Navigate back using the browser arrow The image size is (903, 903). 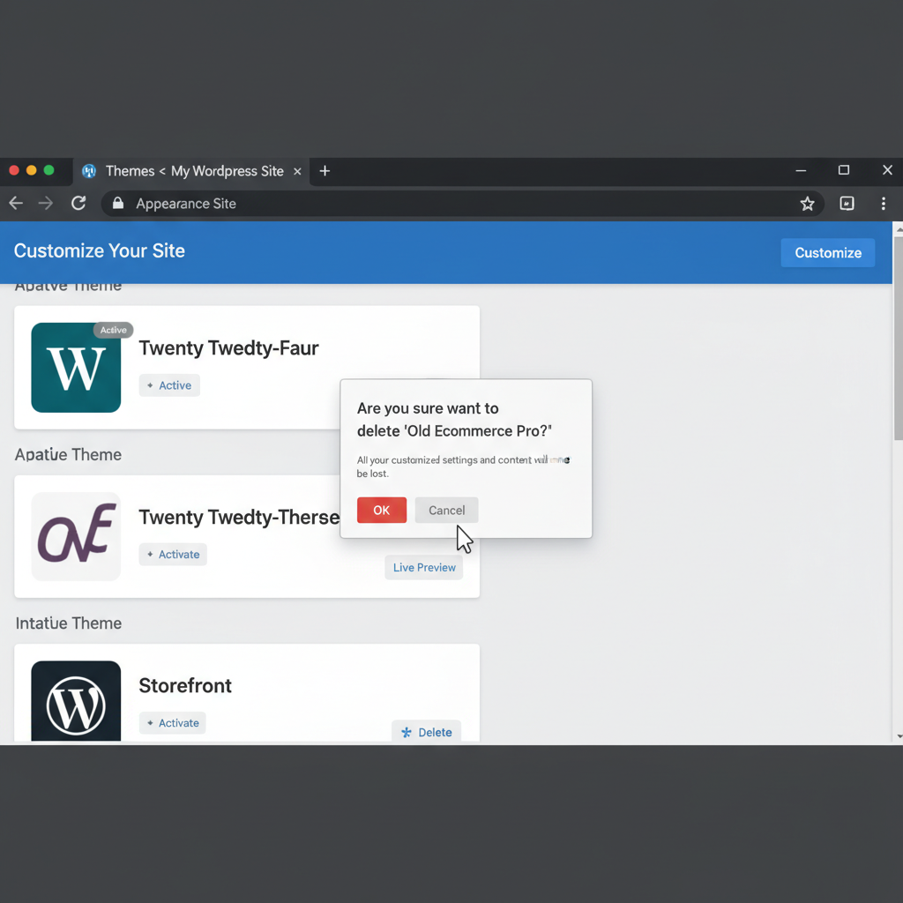[x=15, y=203]
